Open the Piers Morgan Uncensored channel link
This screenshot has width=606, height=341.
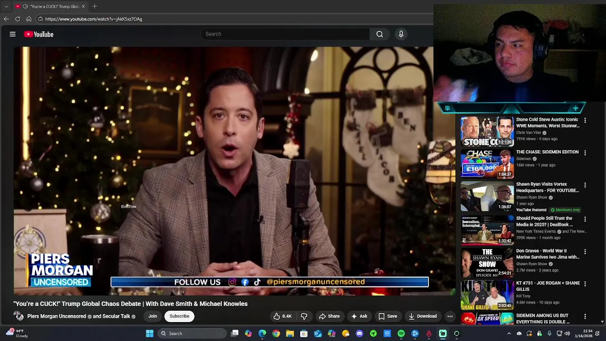pyautogui.click(x=56, y=316)
